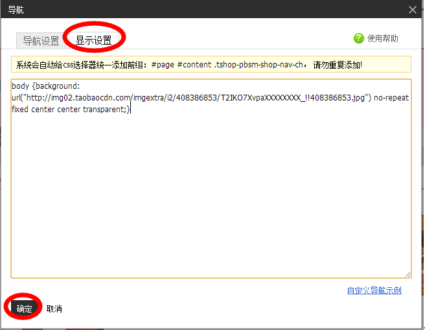Viewport: 425px width, 330px height.
Task: Cancel the dialog with 取消
Action: pos(54,309)
